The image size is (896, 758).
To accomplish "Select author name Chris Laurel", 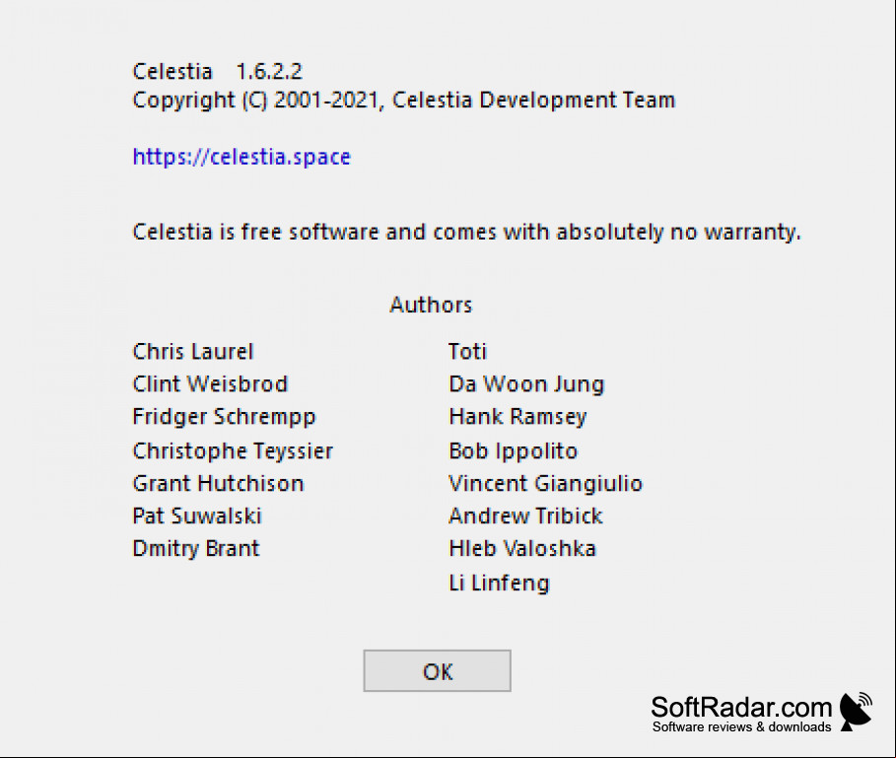I will 193,352.
